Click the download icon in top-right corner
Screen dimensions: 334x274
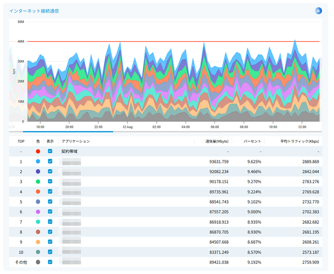tap(318, 11)
